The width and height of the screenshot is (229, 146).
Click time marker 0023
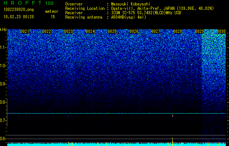[x=68, y=31]
